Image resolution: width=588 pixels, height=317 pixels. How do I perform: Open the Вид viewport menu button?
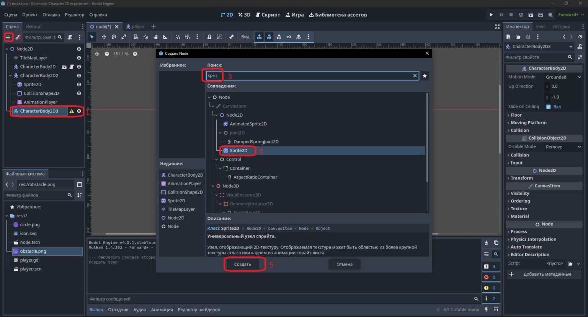point(245,37)
